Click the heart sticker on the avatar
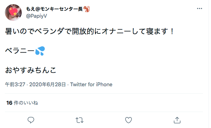This screenshot has height=128, width=211. coord(13,11)
